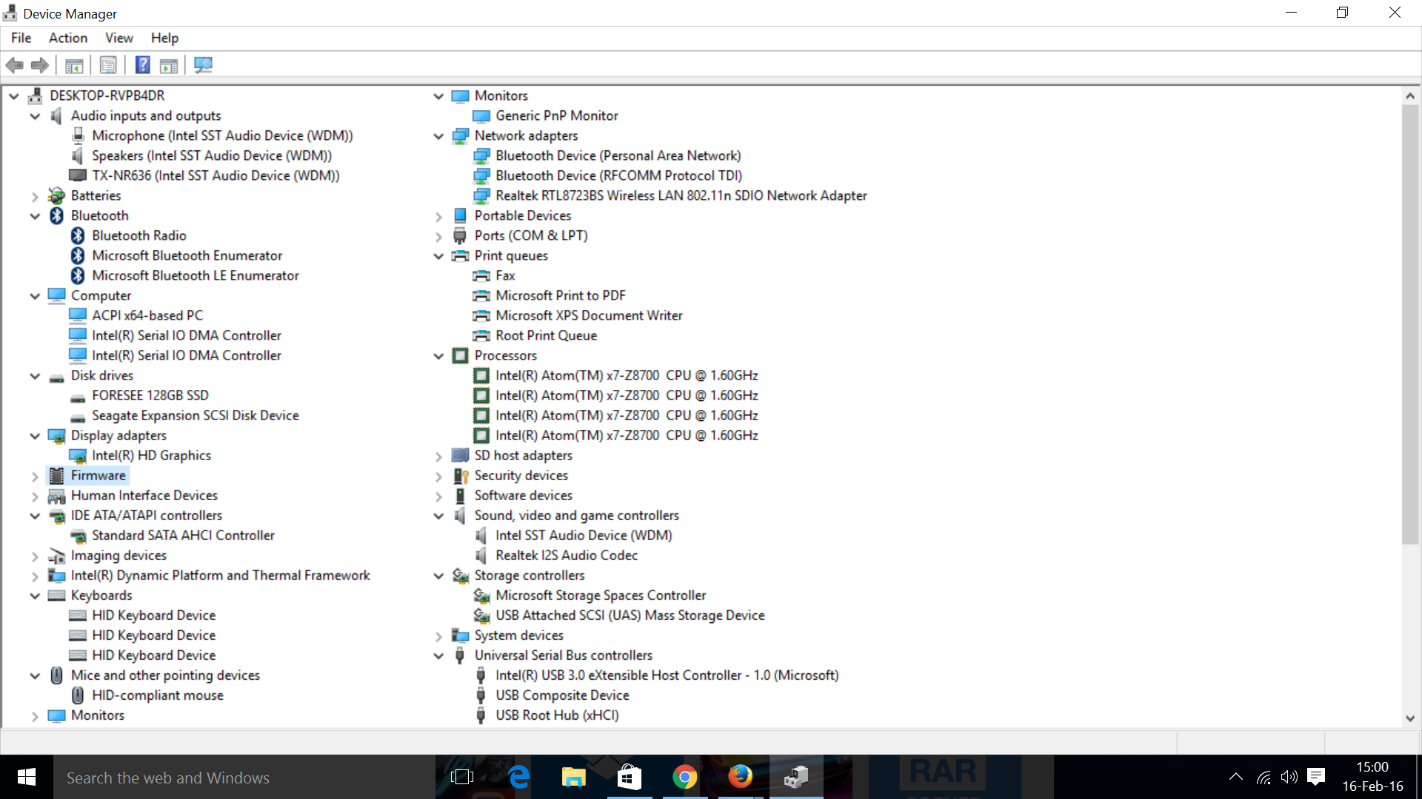Expand the Batteries node
This screenshot has height=799, width=1422.
pos(35,196)
